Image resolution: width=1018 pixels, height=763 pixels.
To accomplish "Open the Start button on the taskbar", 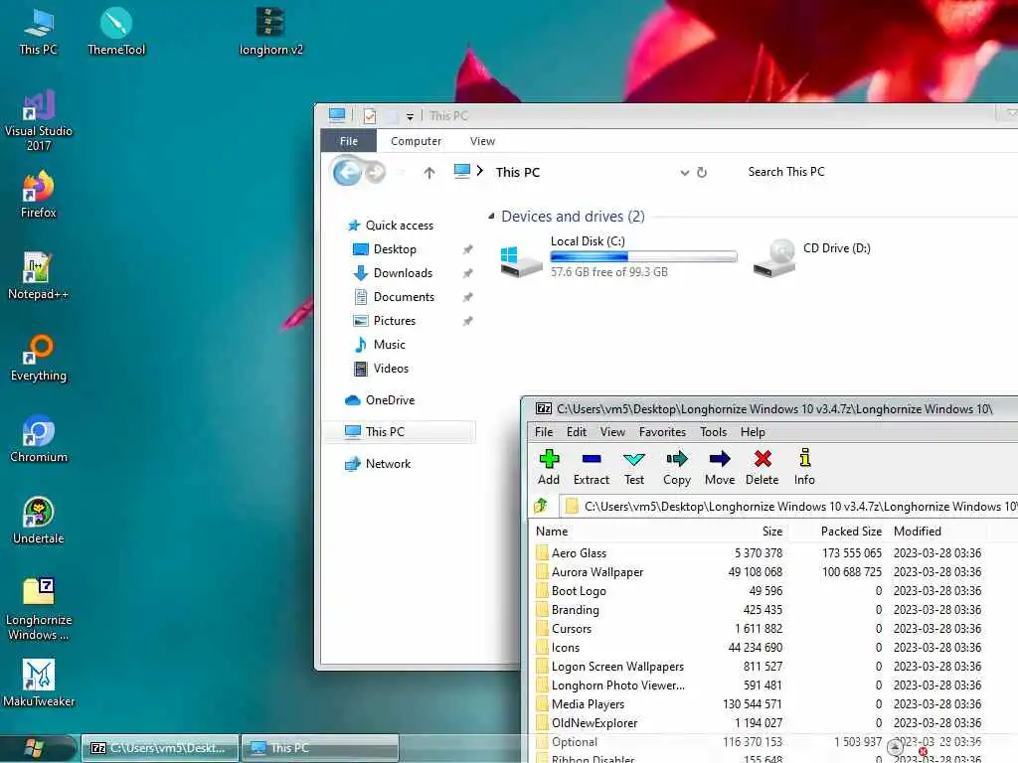I will point(36,747).
